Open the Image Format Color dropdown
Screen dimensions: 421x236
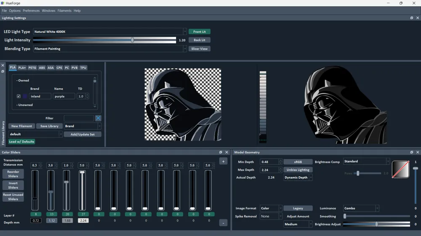tap(271, 208)
